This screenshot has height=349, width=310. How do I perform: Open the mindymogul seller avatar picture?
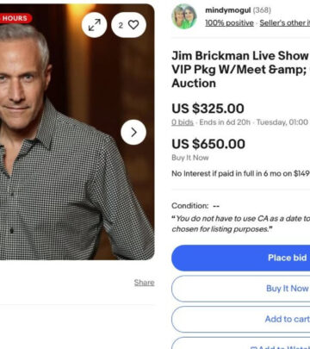[x=184, y=16]
